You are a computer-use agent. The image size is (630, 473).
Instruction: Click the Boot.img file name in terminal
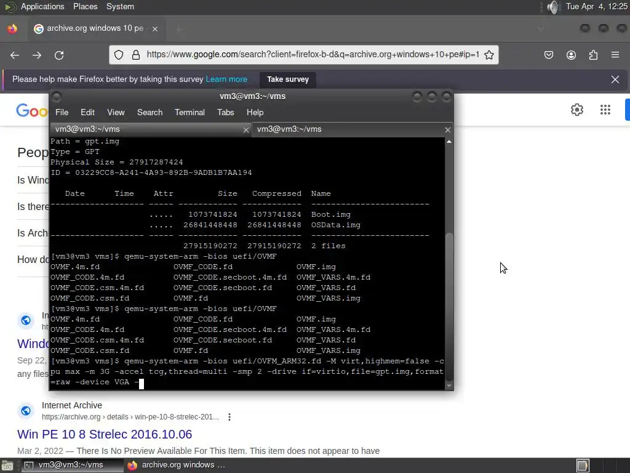pos(330,215)
